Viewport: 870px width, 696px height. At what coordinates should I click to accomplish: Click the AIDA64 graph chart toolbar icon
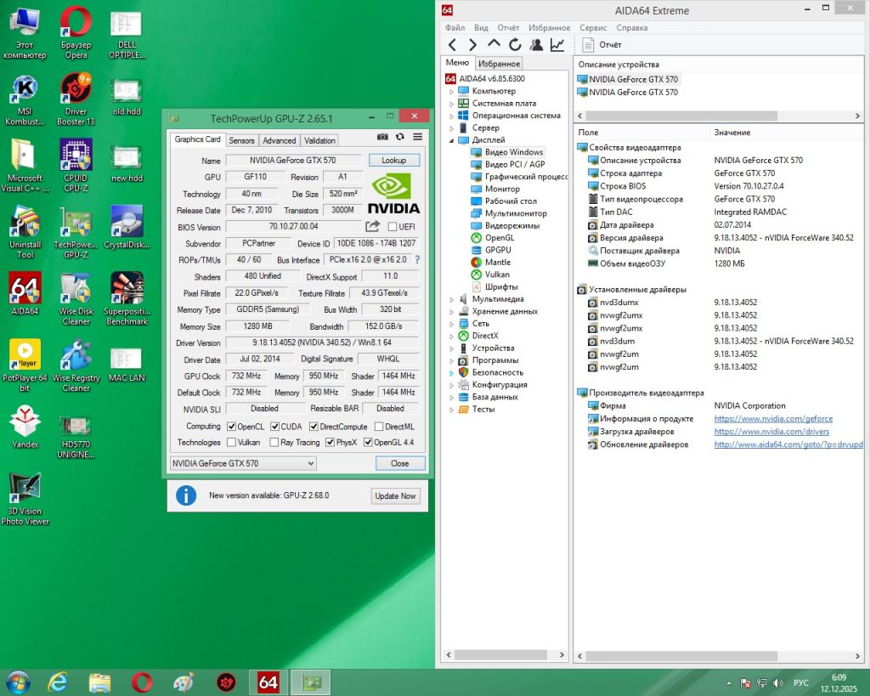pos(557,45)
